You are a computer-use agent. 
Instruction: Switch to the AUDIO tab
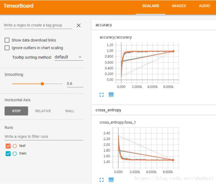point(204,6)
